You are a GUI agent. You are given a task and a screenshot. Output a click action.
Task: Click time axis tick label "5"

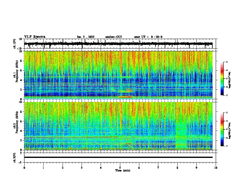pos(120,168)
